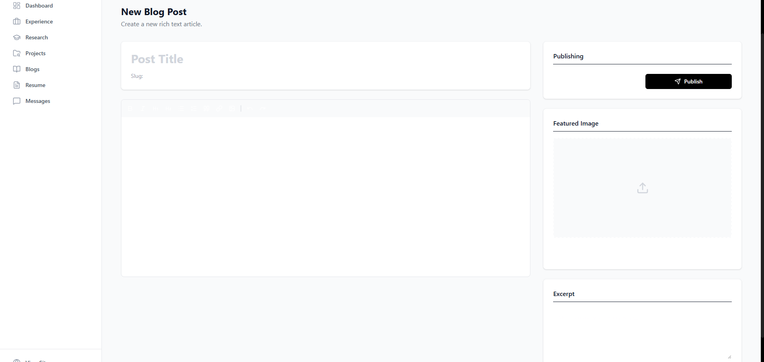This screenshot has width=764, height=362.
Task: Insert a blockquote using the quote icon
Action: pyautogui.click(x=207, y=108)
